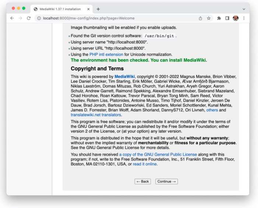Bookmark this page with star icon
Image resolution: width=258 pixels, height=208 pixels.
pyautogui.click(x=209, y=18)
